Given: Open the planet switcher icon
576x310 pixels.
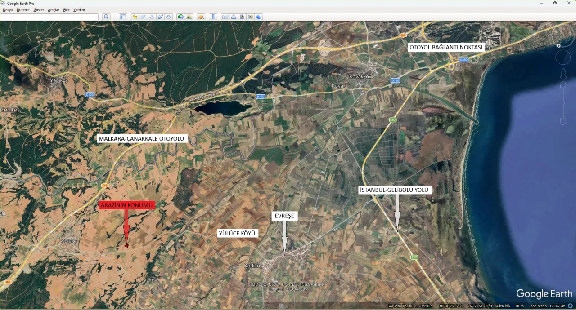Looking at the screenshot, I should (x=202, y=17).
